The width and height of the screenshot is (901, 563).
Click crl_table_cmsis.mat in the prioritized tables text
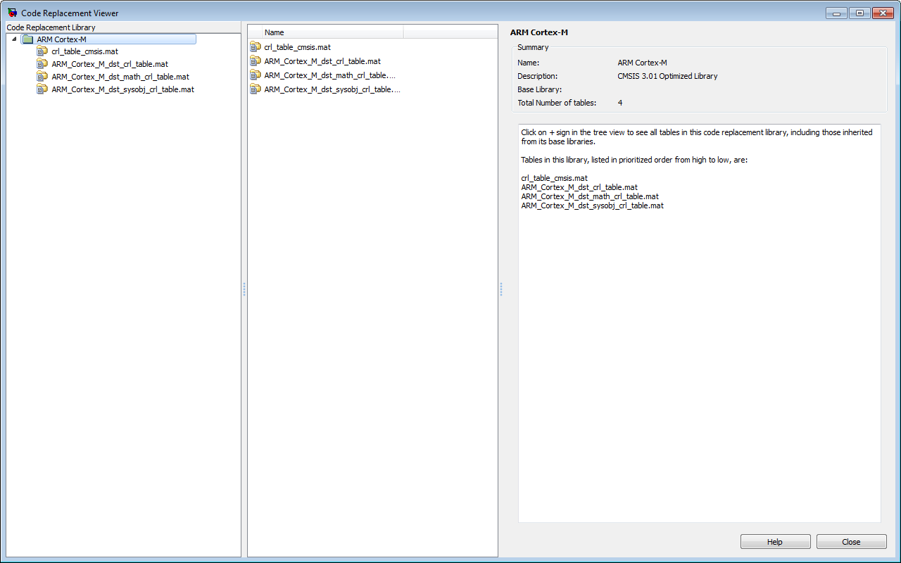tap(554, 178)
